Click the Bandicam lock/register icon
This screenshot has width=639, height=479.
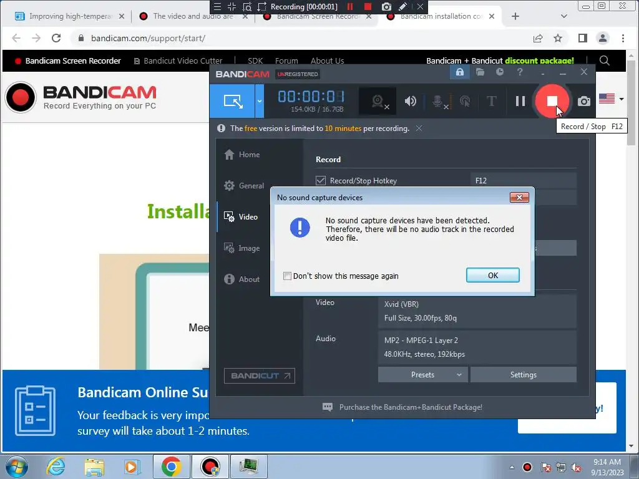[460, 72]
